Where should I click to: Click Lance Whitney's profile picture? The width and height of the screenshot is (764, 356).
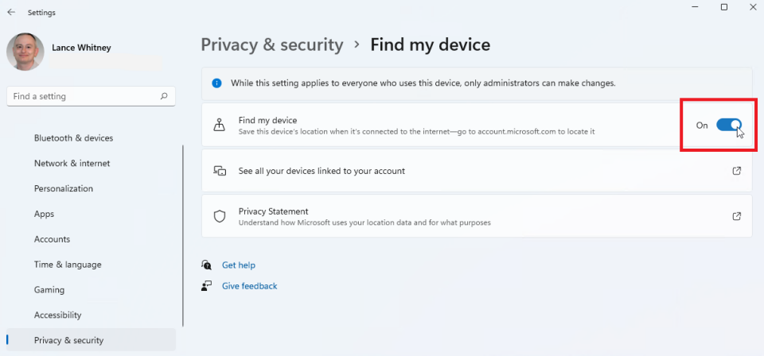click(25, 52)
